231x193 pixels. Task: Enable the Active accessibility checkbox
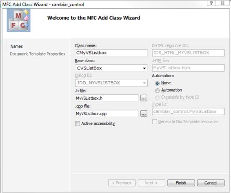[78, 123]
